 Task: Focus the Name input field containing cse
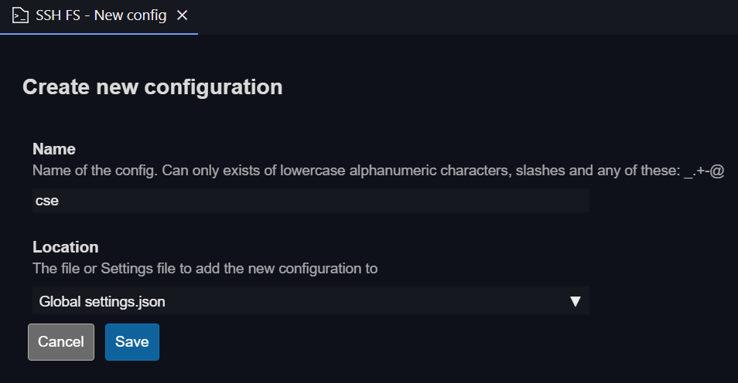(x=309, y=201)
